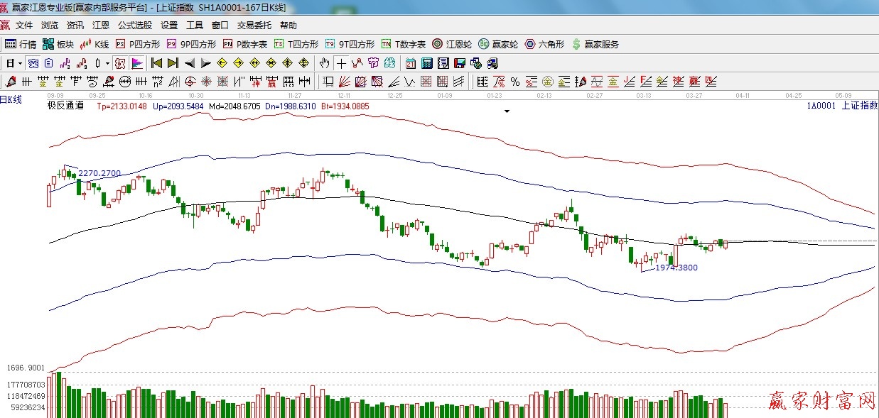This screenshot has height=418, width=879.
Task: Toggle the blue knot pattern button
Action: (33, 63)
